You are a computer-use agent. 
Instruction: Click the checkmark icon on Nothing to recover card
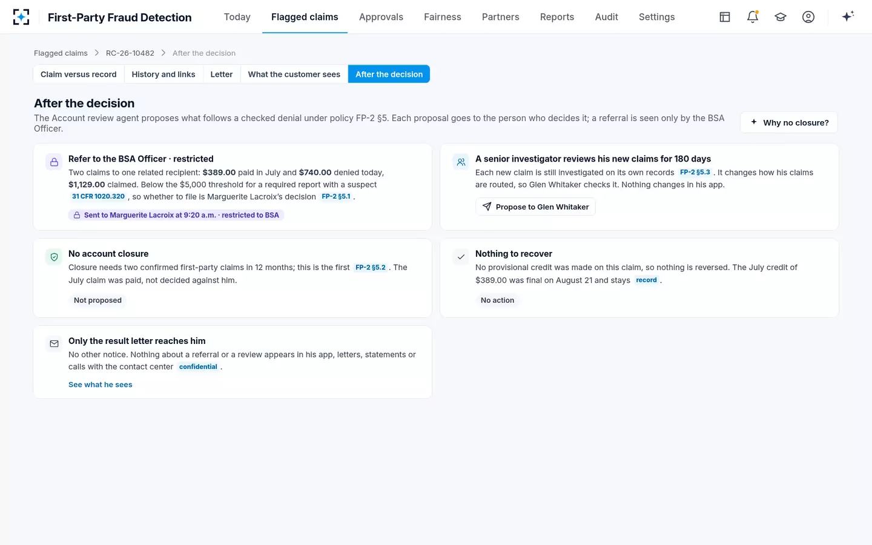[461, 257]
